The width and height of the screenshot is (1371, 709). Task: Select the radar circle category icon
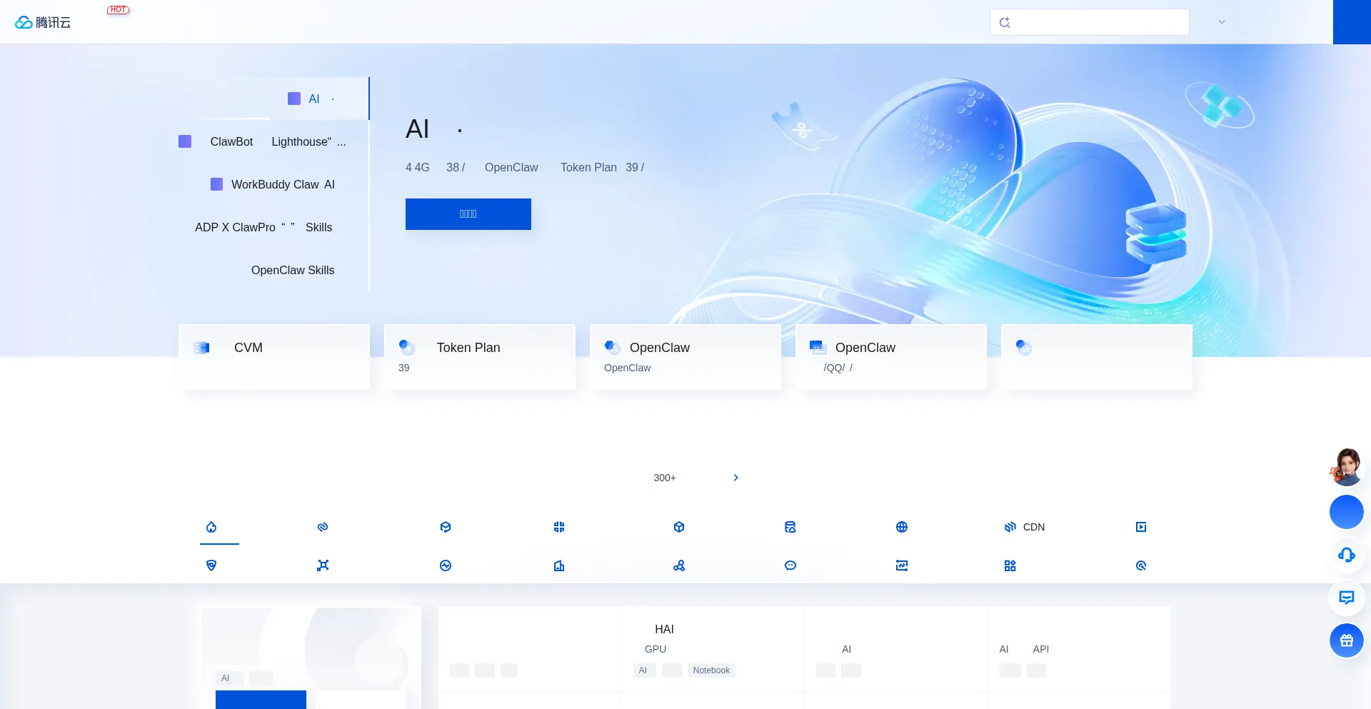pyautogui.click(x=1141, y=565)
